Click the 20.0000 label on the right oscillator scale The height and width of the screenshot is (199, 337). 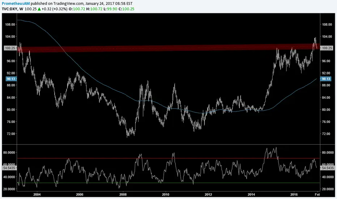point(328,189)
